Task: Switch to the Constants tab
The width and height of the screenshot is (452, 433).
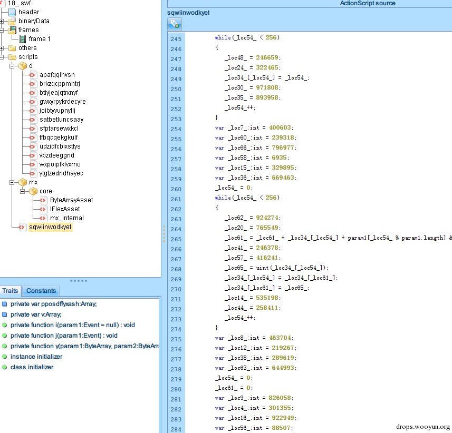Action: 41,291
